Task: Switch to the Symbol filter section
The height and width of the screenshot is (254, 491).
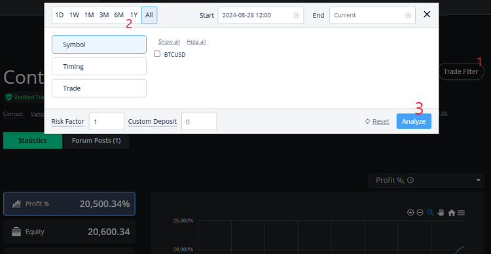Action: 99,45
